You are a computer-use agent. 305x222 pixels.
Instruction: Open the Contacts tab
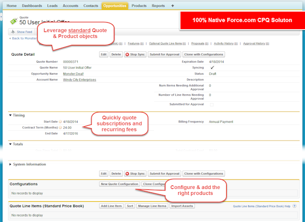pos(91,6)
